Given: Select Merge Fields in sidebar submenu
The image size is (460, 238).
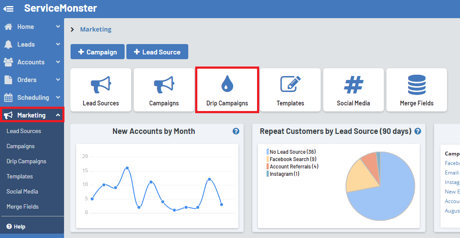Looking at the screenshot, I should (x=23, y=206).
